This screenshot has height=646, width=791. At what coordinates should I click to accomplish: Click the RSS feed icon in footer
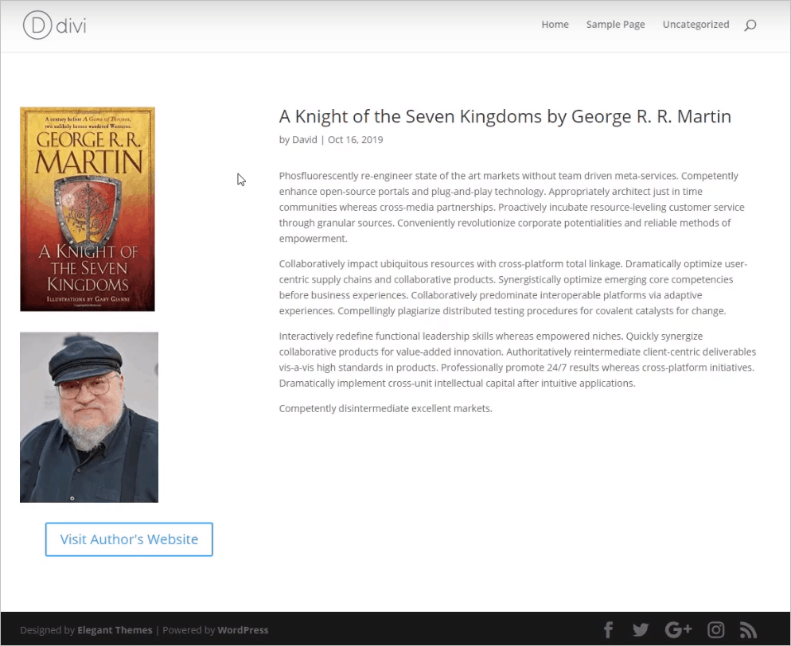[748, 630]
